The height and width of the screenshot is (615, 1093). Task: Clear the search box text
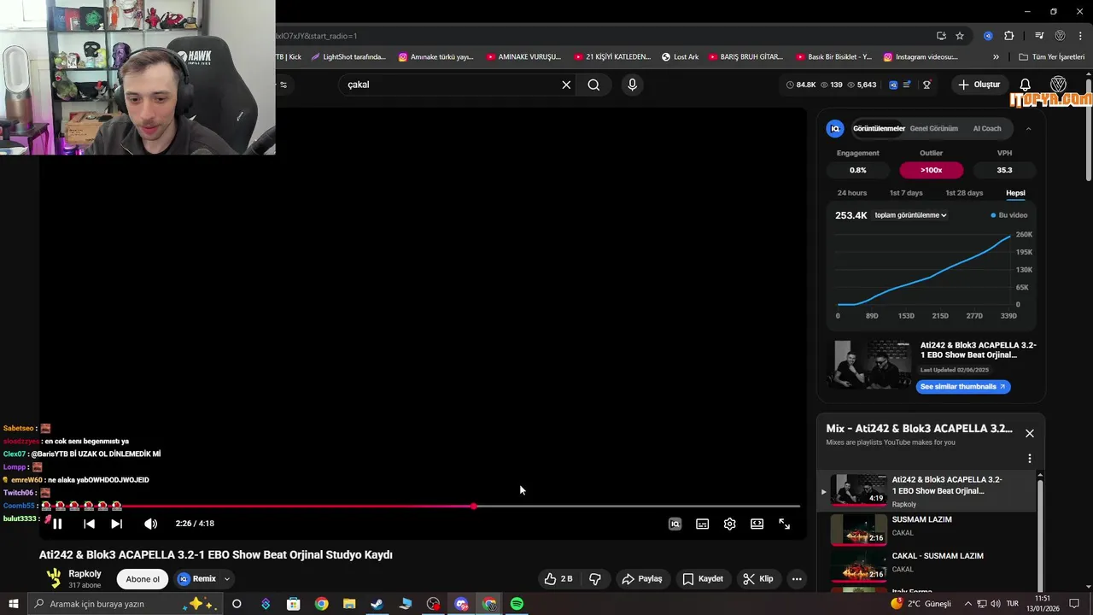(566, 85)
